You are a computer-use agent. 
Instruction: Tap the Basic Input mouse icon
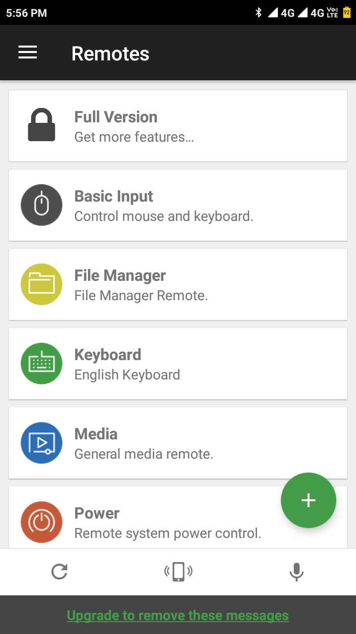pos(42,205)
